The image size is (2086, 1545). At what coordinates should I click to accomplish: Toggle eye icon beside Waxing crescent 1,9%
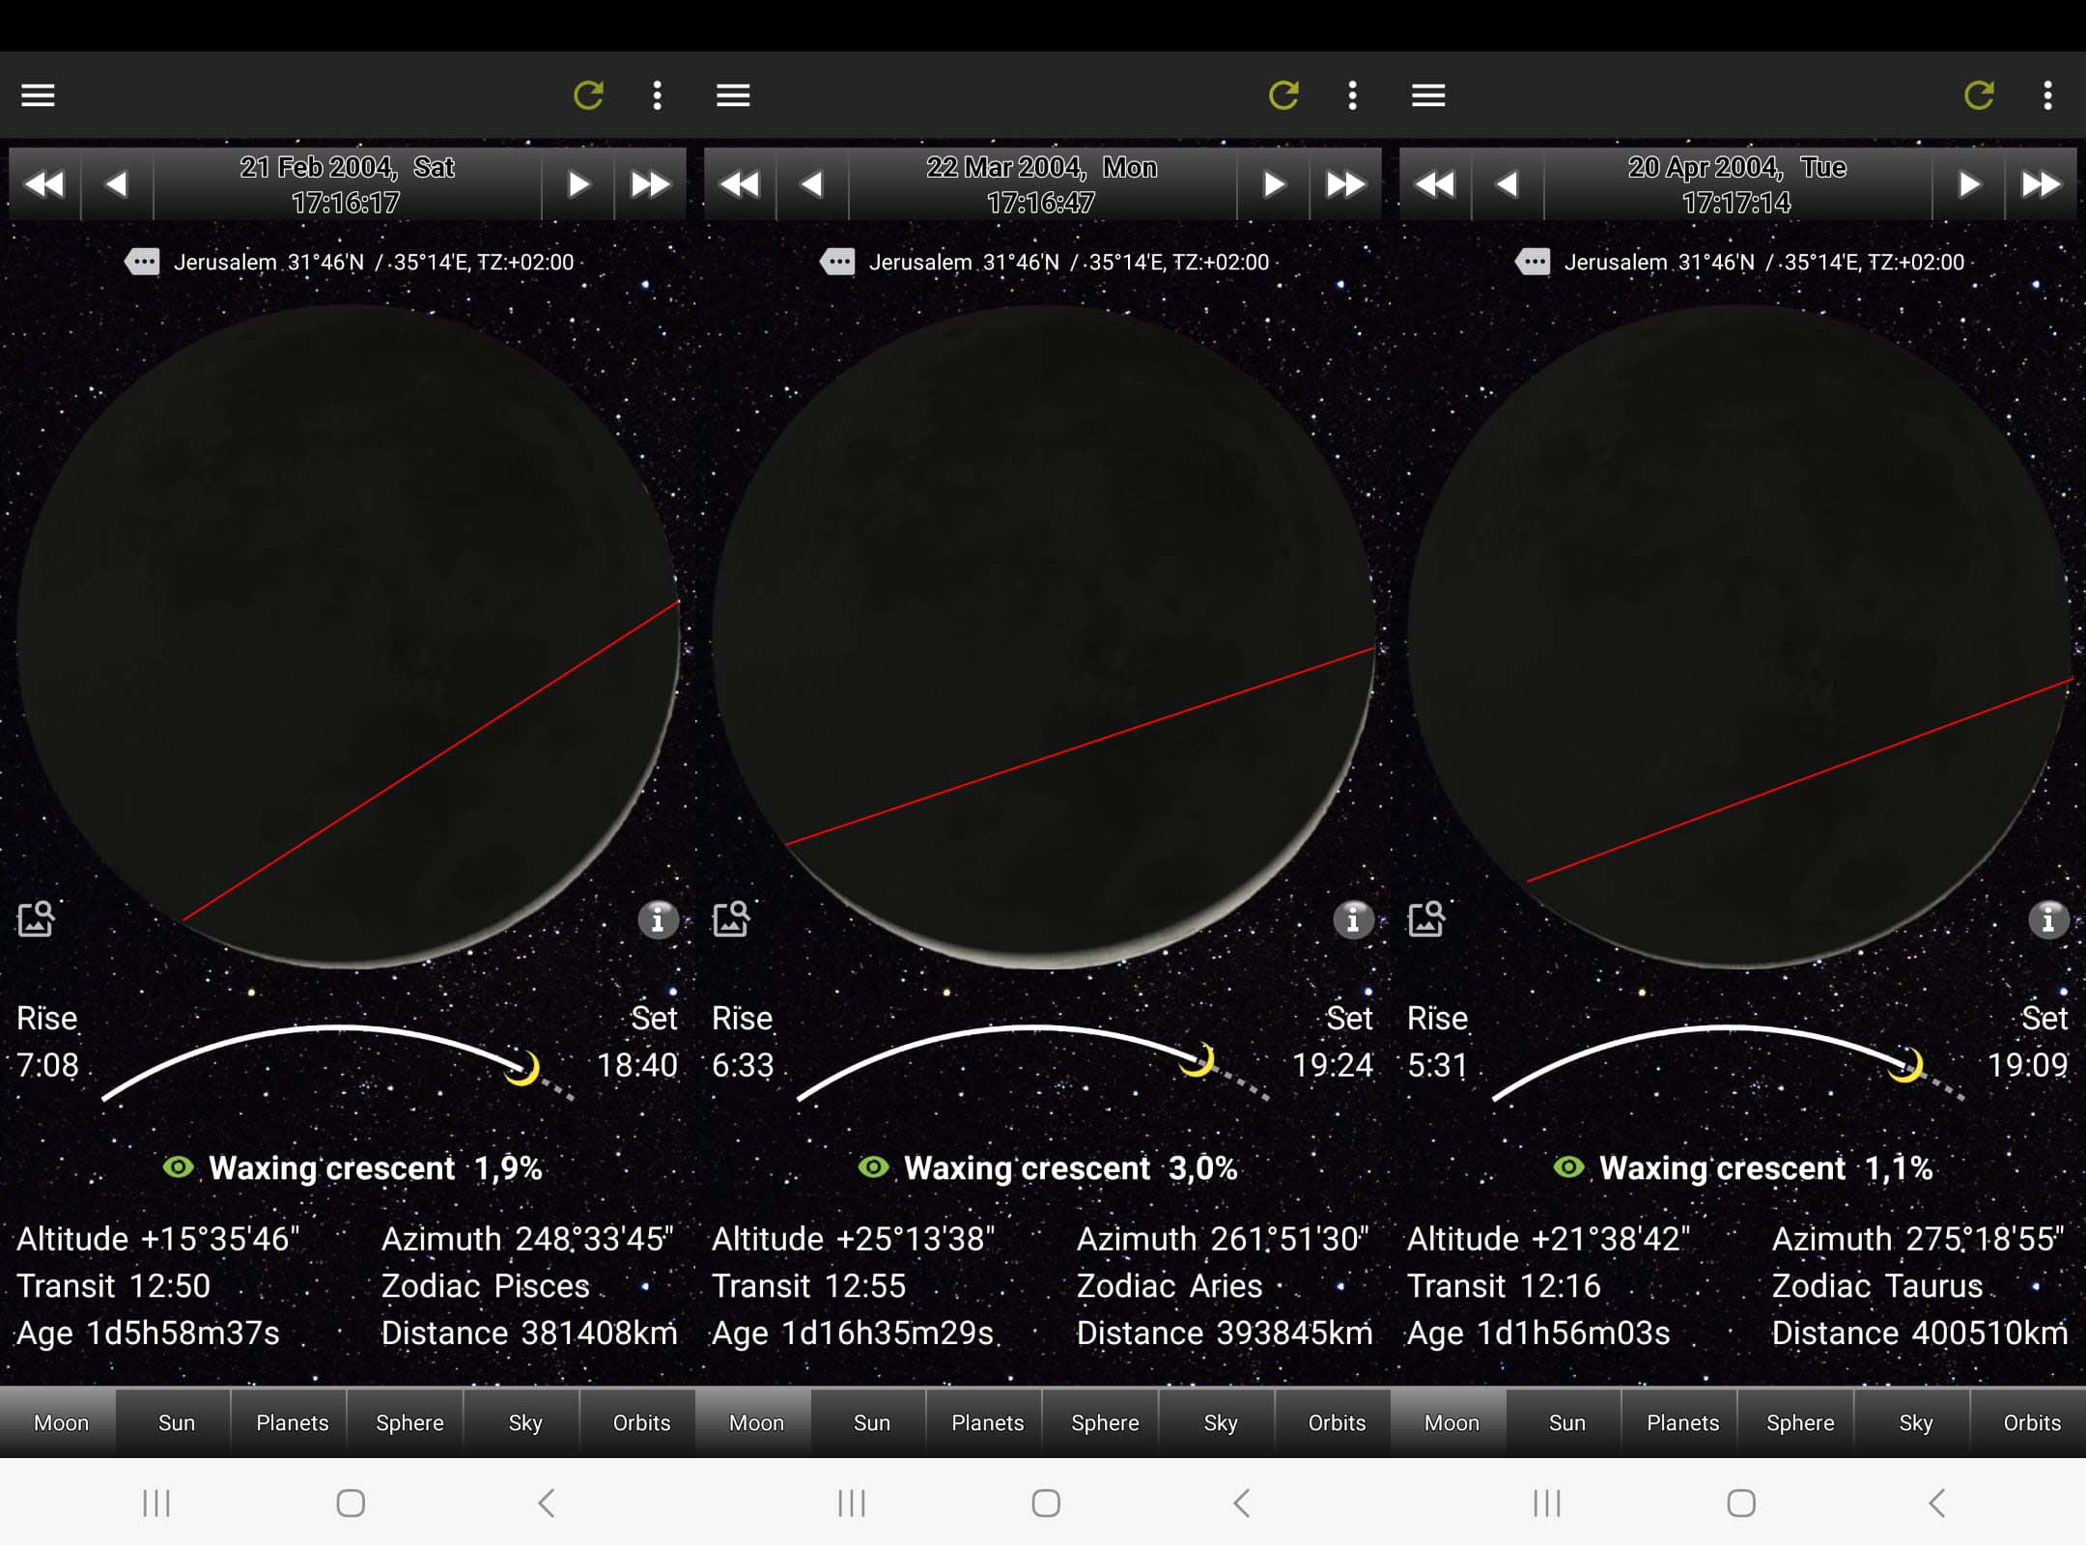tap(178, 1166)
